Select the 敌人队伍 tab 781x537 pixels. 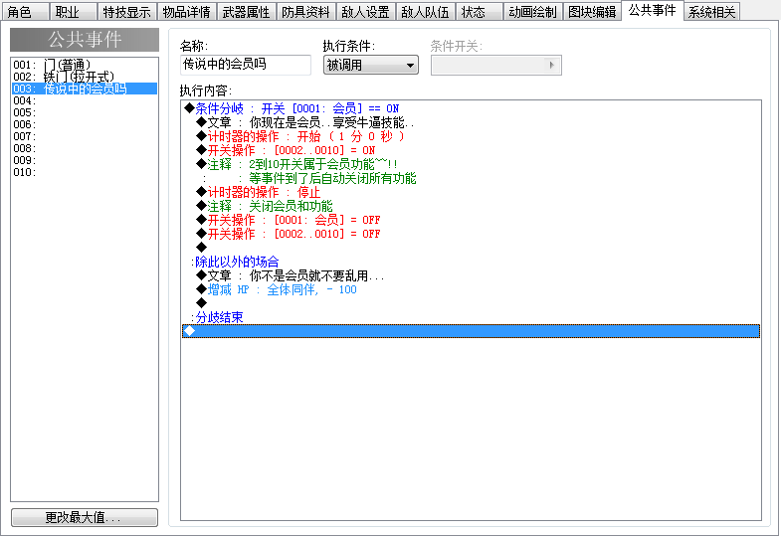tap(426, 12)
